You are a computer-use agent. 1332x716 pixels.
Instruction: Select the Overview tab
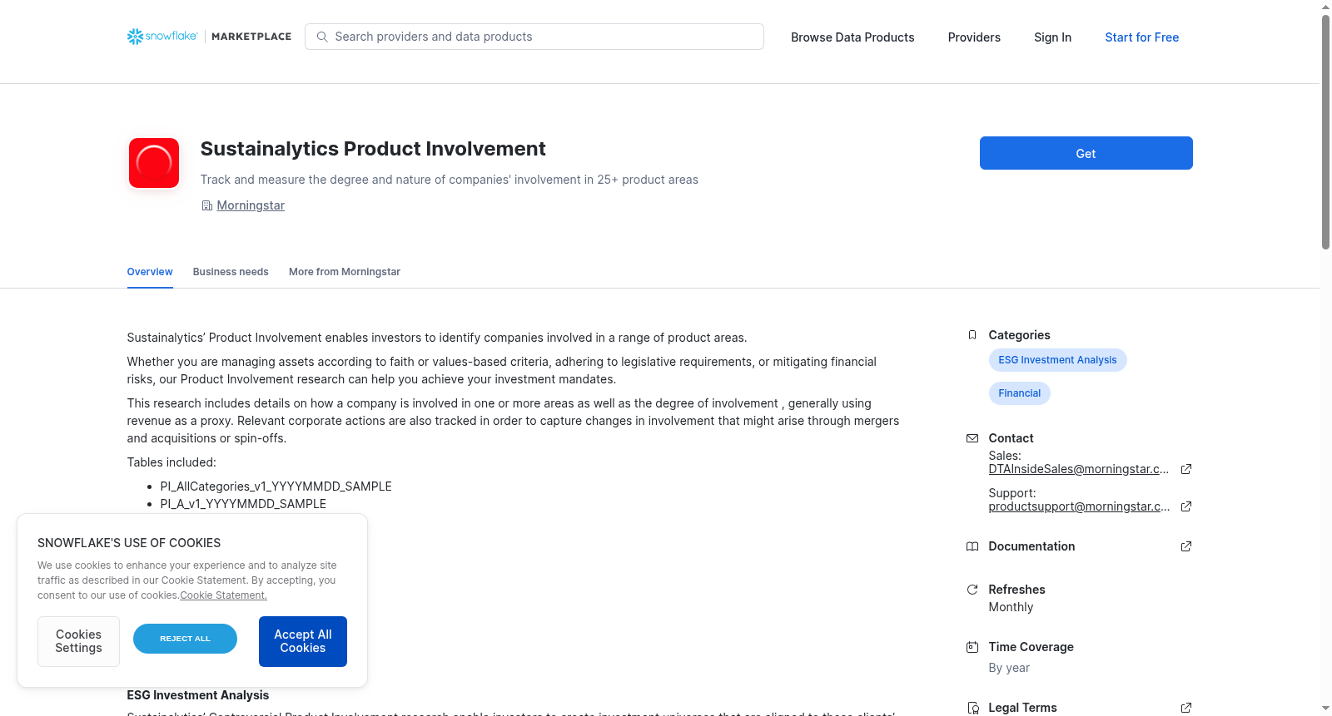(150, 272)
